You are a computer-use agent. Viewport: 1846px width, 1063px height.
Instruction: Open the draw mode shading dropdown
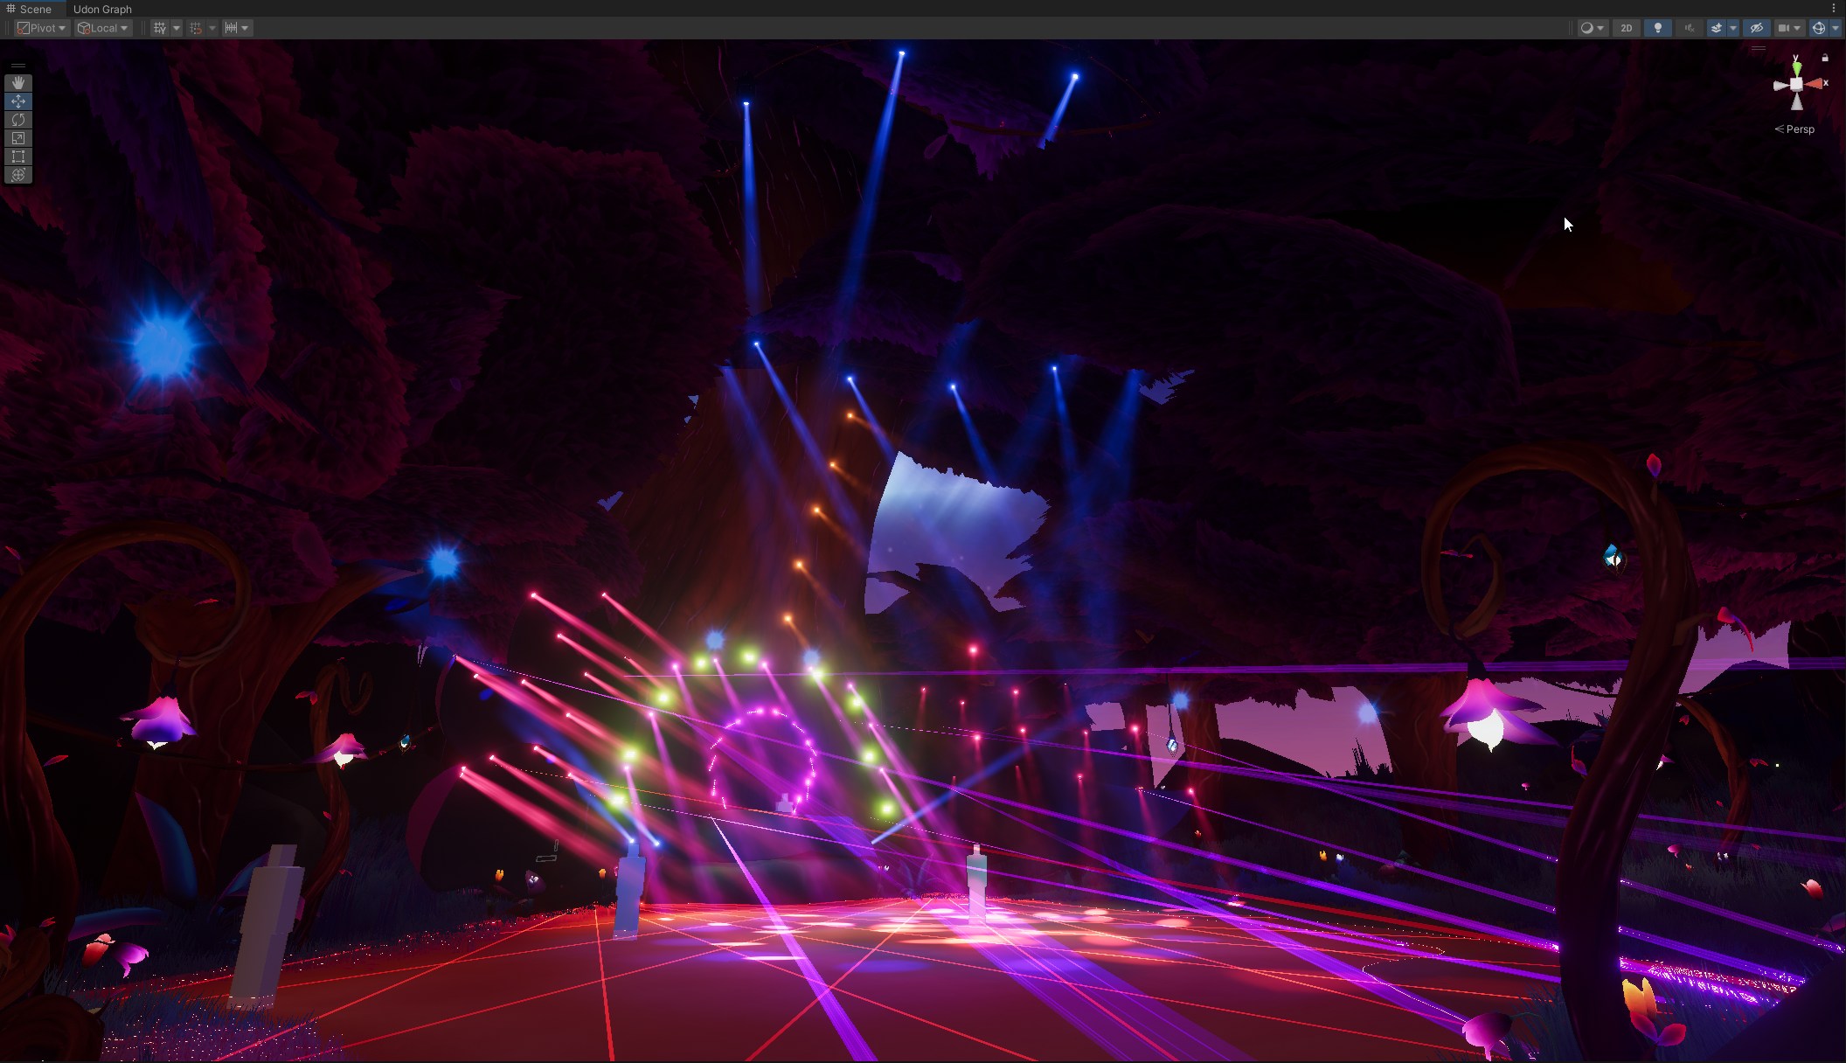click(1592, 28)
